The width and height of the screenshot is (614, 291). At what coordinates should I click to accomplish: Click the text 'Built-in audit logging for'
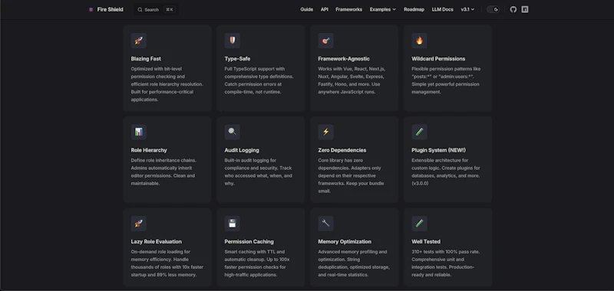[251, 160]
